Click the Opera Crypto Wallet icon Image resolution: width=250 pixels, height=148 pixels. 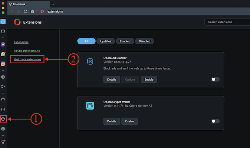[x=90, y=105]
